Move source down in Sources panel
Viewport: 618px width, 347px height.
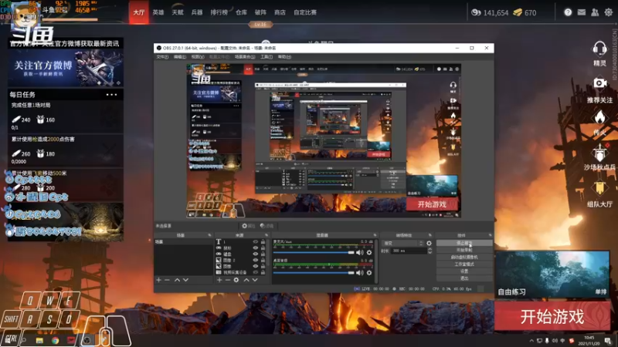[255, 280]
